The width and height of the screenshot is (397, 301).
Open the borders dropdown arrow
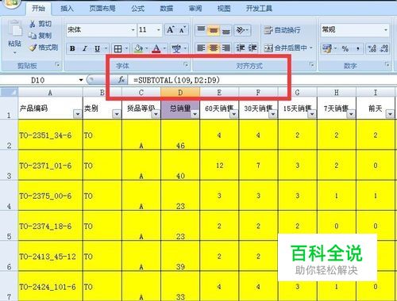click(126, 48)
